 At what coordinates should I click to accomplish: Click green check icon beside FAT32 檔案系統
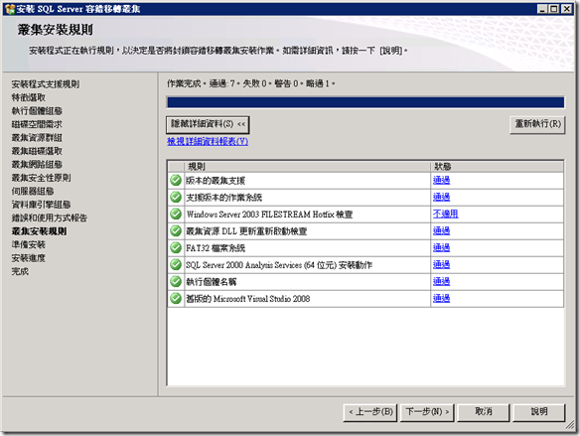pos(176,247)
